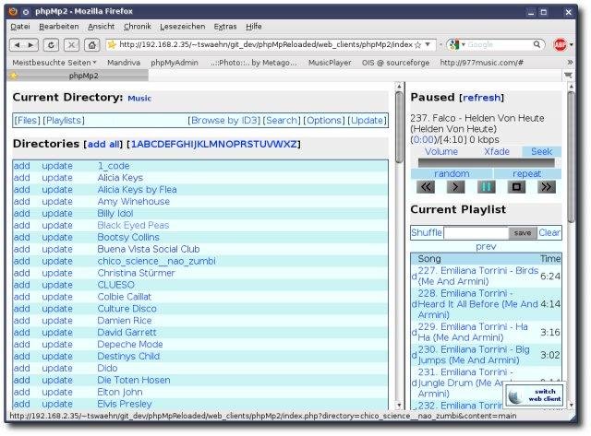Stop playback with the stop button
The height and width of the screenshot is (436, 591).
pos(516,187)
